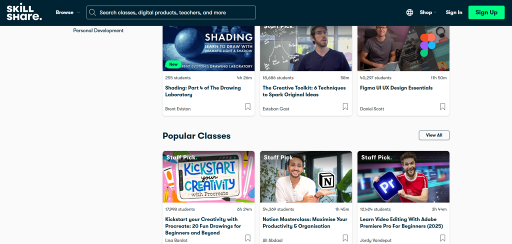Bookmark Figma UI UX Design Essentials
Screen dimensions: 512x244
pyautogui.click(x=442, y=106)
